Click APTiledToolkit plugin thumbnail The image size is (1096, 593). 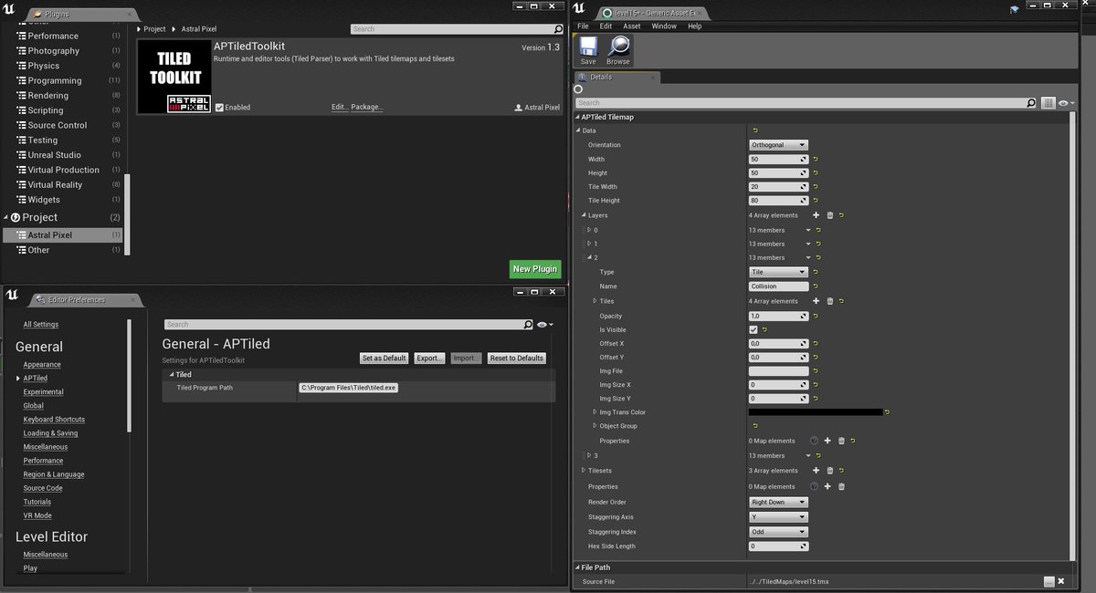click(174, 77)
